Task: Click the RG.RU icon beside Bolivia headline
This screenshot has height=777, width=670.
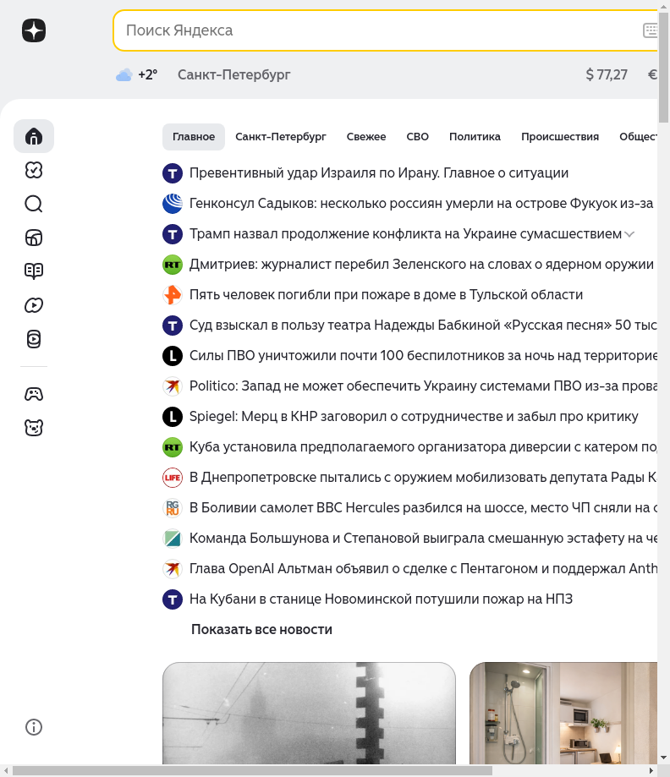Action: pos(173,508)
